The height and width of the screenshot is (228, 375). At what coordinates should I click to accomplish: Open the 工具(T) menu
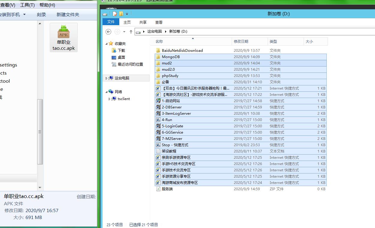(x=27, y=5)
